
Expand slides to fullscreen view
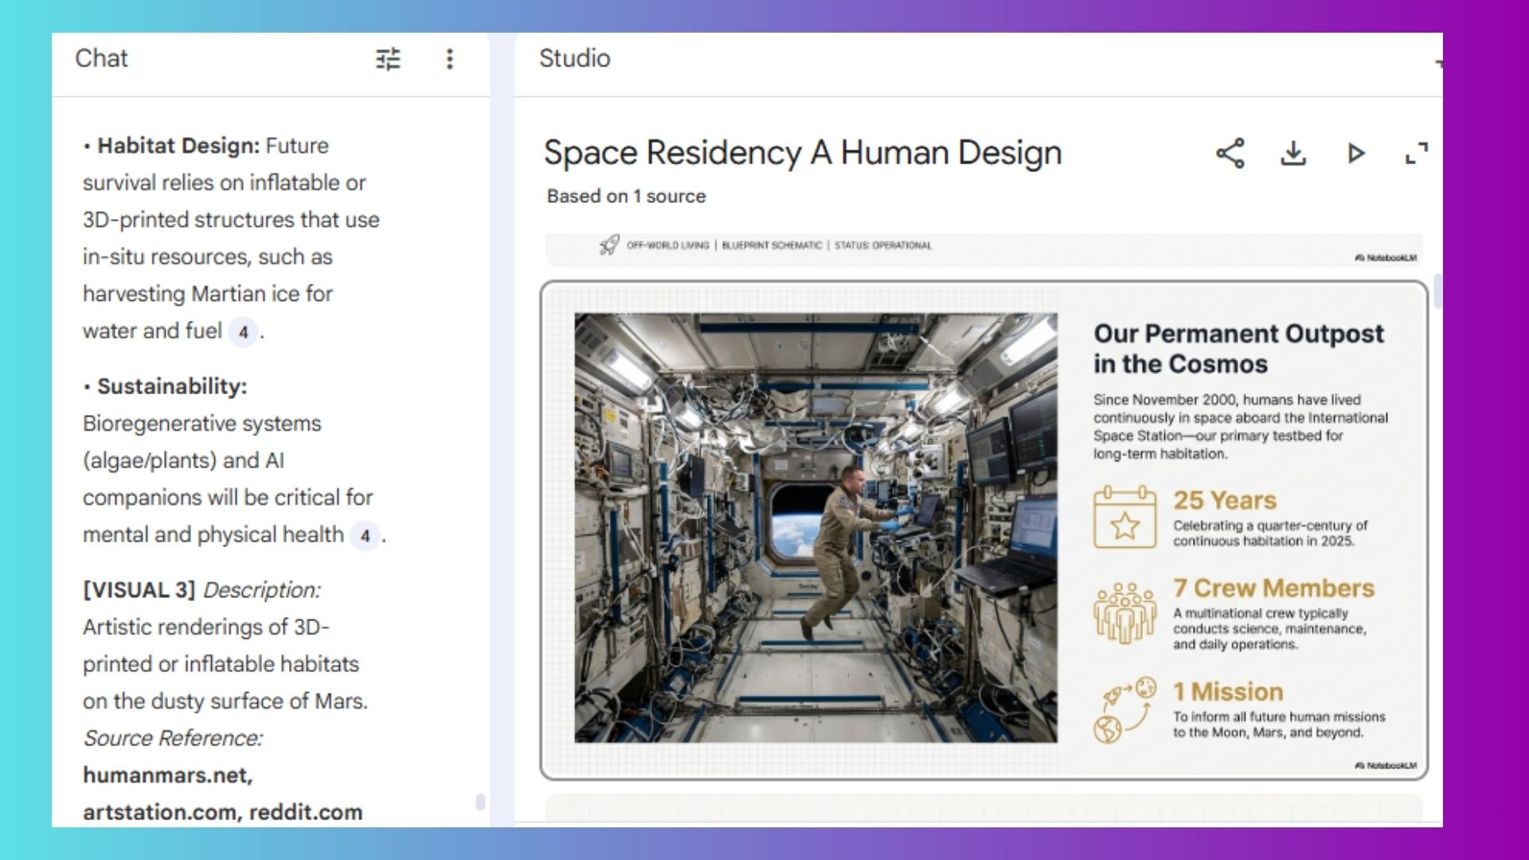tap(1417, 153)
